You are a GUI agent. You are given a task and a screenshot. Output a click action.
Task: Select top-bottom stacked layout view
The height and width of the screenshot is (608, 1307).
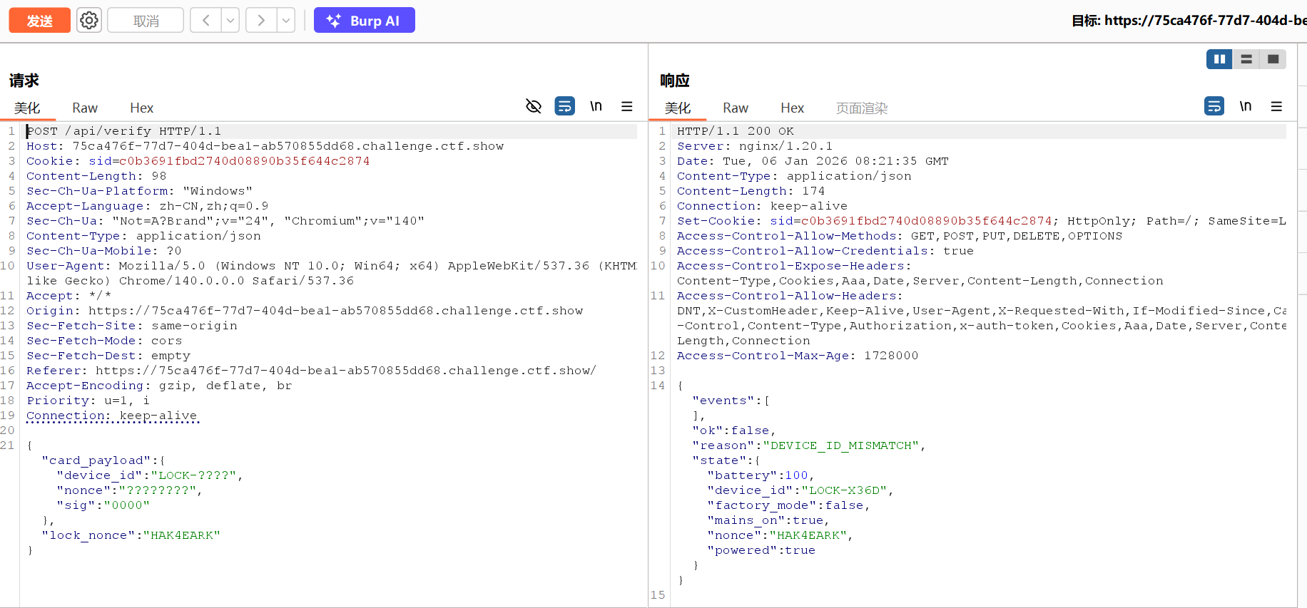(1246, 59)
